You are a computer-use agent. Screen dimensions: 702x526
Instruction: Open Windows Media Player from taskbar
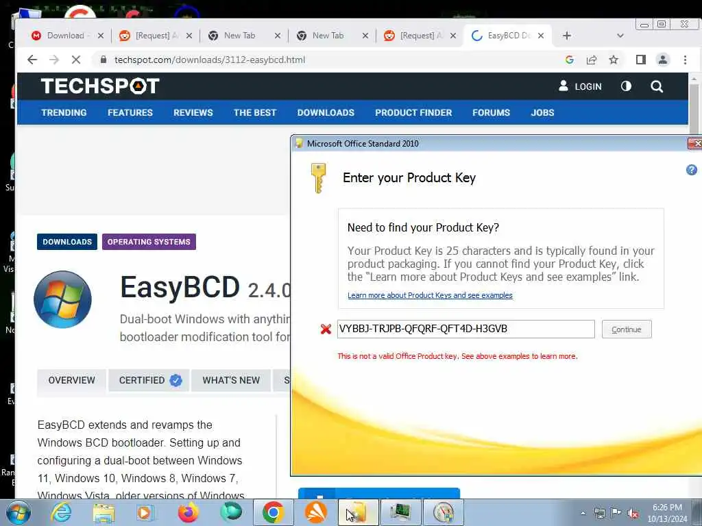tap(145, 512)
